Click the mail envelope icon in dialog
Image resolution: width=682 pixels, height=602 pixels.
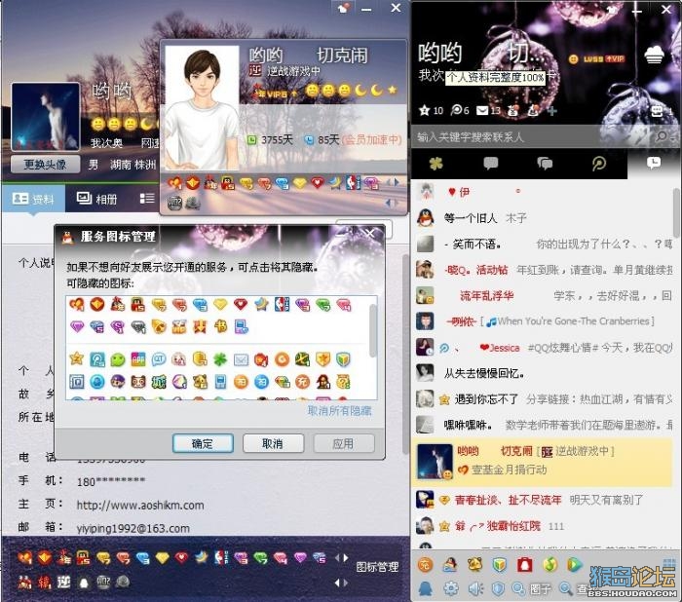(241, 359)
